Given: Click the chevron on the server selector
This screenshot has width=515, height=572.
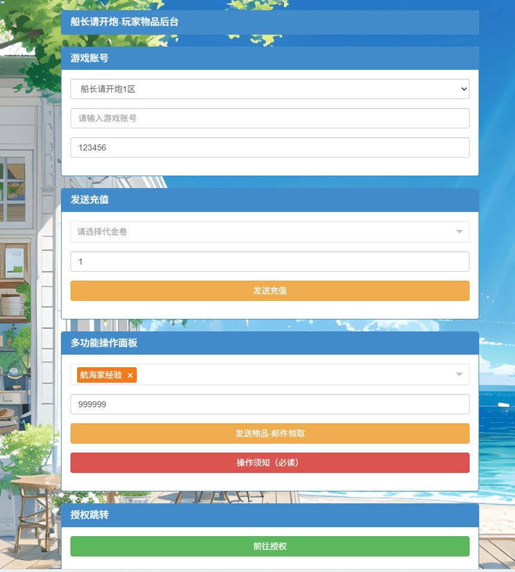Looking at the screenshot, I should (x=464, y=88).
